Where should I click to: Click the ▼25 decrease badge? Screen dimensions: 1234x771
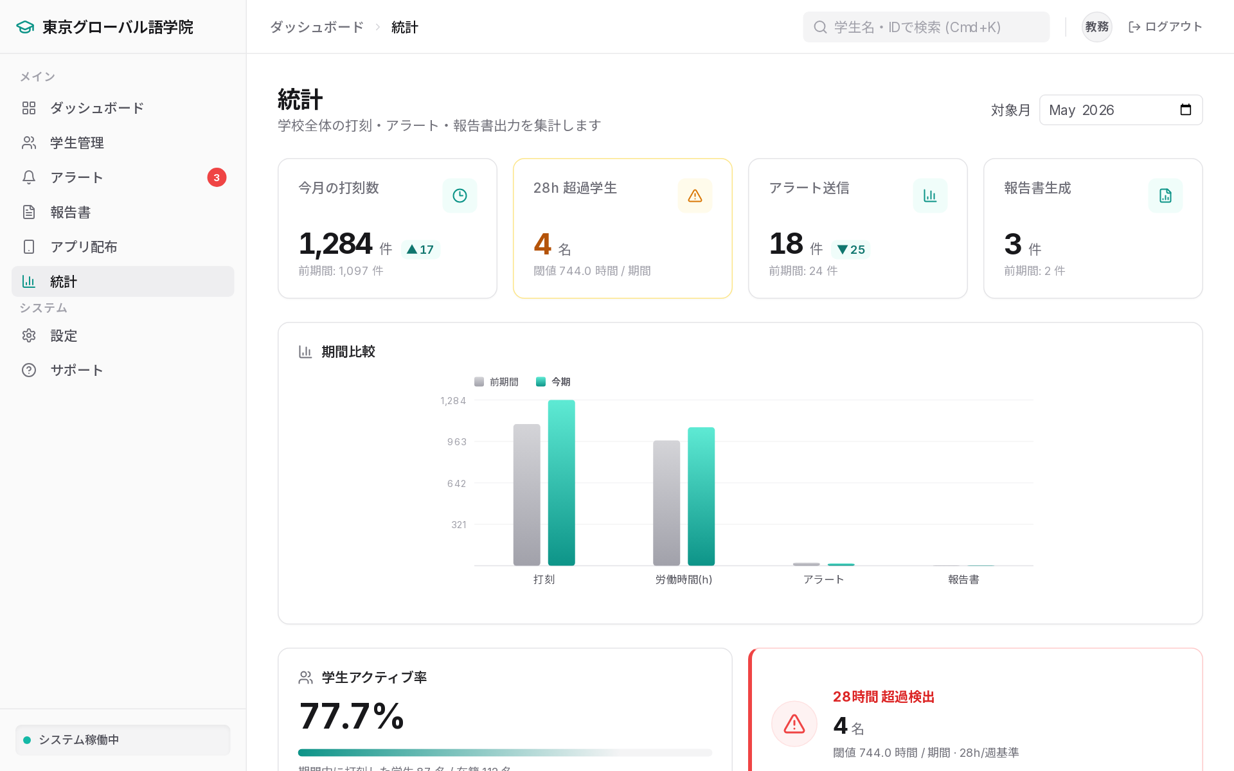click(851, 249)
